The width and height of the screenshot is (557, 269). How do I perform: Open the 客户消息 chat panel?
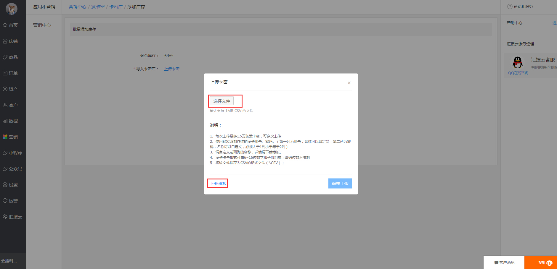coord(504,262)
